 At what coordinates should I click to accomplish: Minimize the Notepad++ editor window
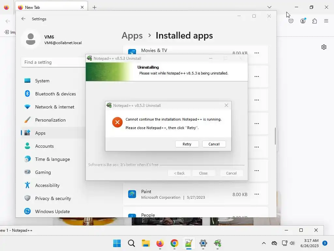click(x=286, y=230)
